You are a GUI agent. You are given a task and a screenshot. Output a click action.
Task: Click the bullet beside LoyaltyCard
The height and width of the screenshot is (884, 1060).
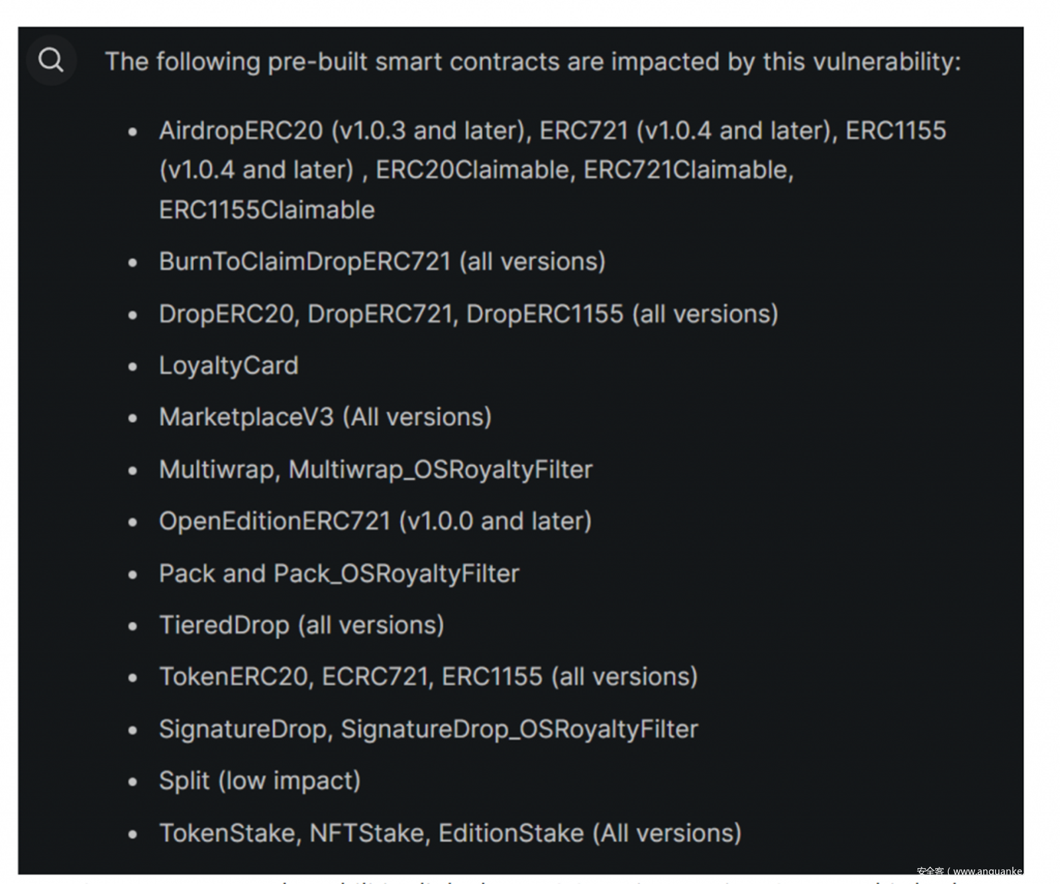click(133, 366)
